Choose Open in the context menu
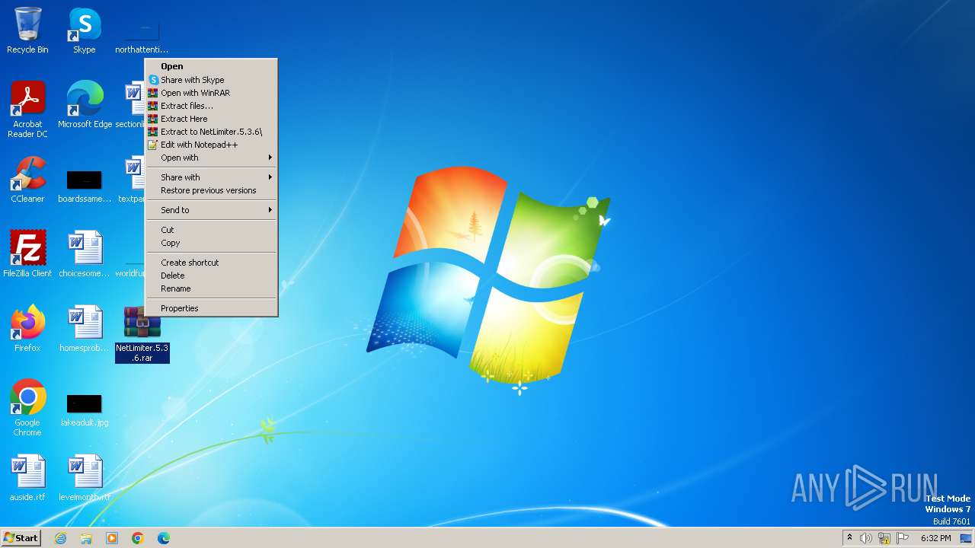The height and width of the screenshot is (548, 975). (x=212, y=66)
